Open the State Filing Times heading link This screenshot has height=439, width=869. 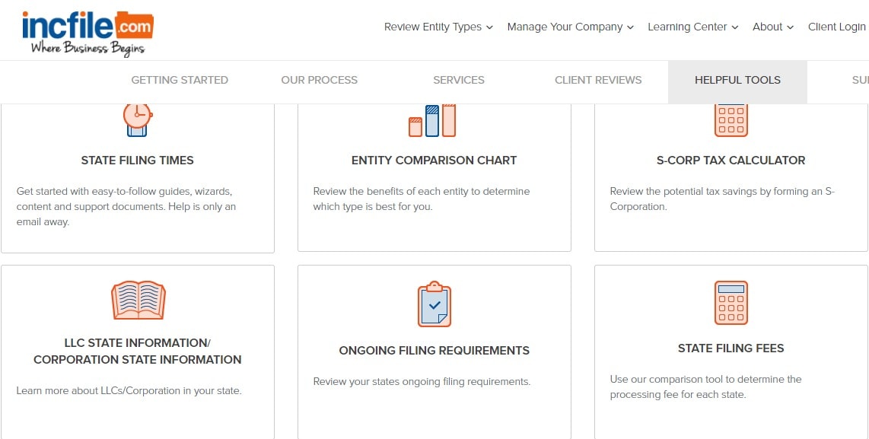click(x=138, y=161)
